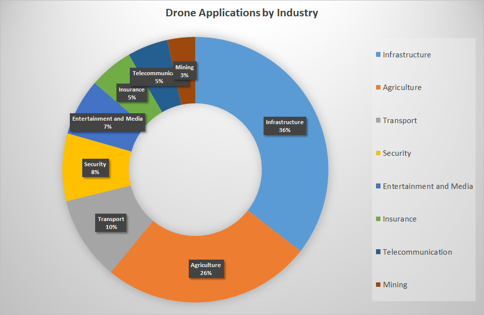Screen dimensions: 484x315
Task: Click the Insurance 5% data label
Action: click(131, 93)
